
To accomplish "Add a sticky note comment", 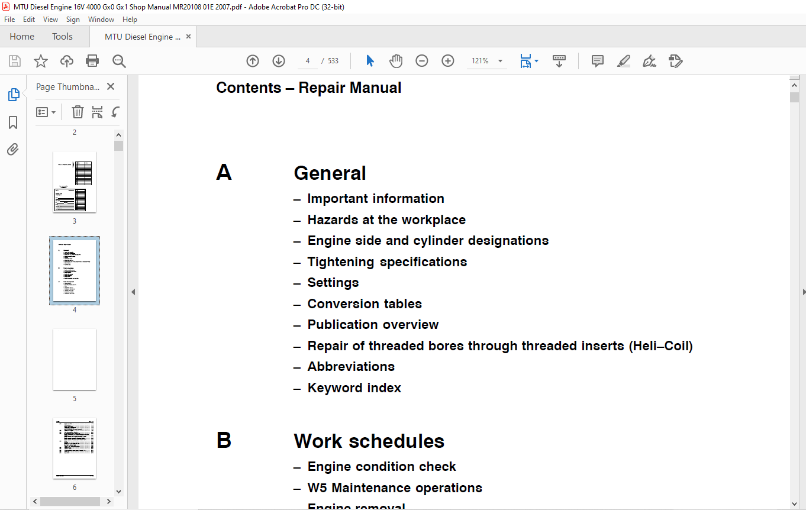I will point(598,61).
